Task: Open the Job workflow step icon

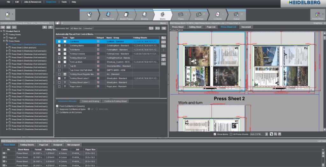Action: pyautogui.click(x=89, y=14)
